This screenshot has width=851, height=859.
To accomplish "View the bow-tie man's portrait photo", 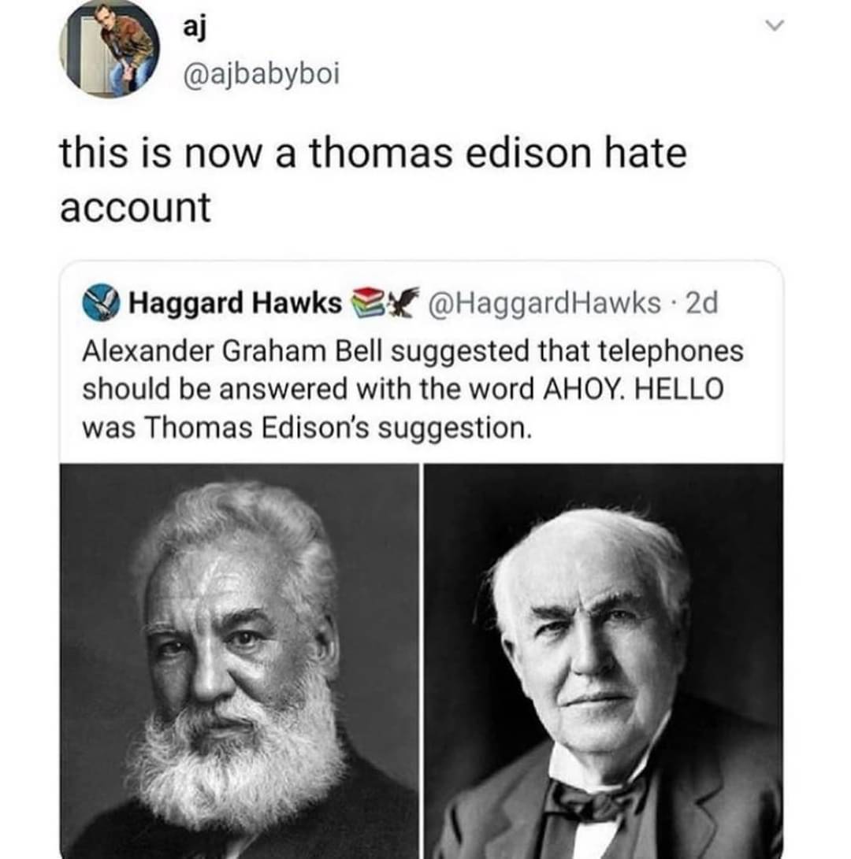I will tap(604, 661).
